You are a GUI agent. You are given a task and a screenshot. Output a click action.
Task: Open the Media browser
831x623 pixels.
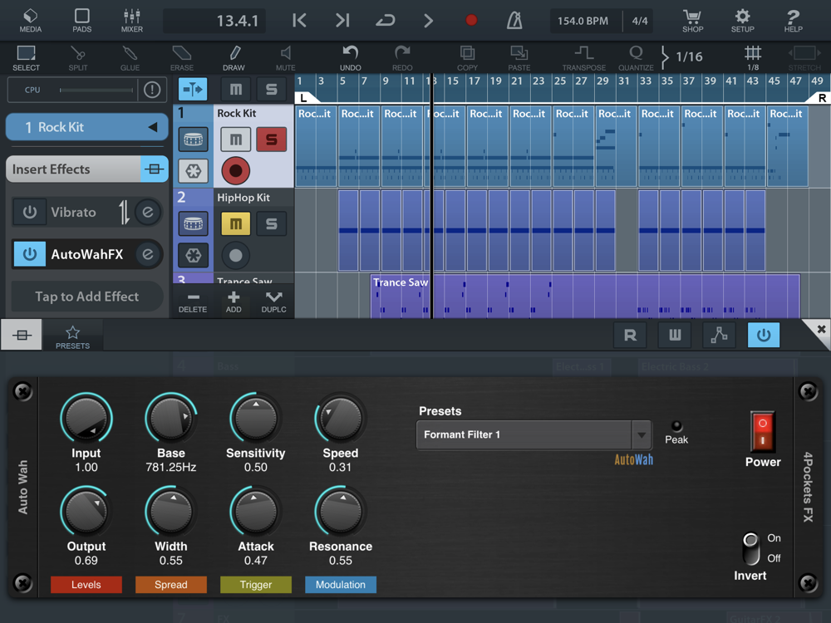tap(30, 21)
